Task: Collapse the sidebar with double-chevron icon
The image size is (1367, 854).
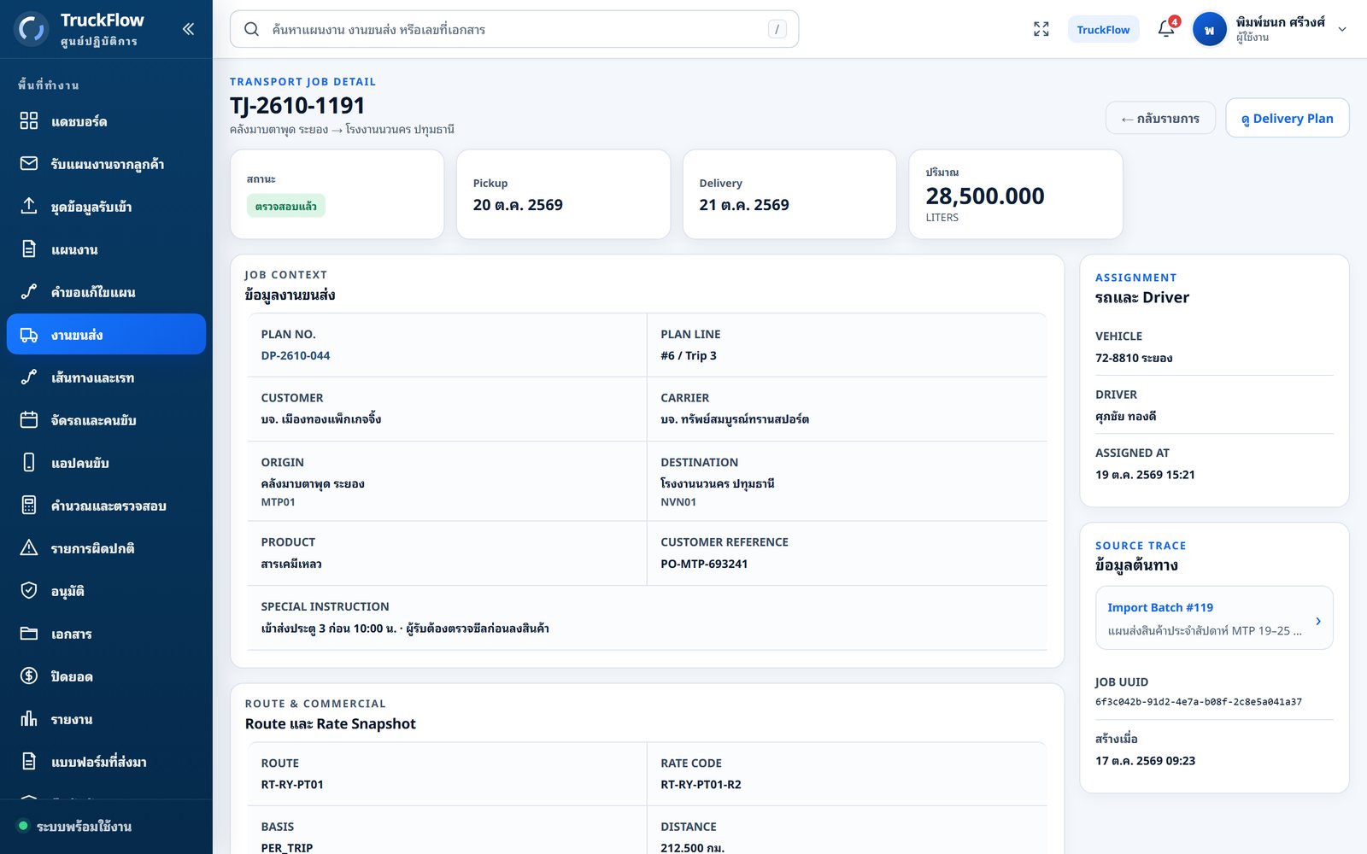Action: pos(188,29)
